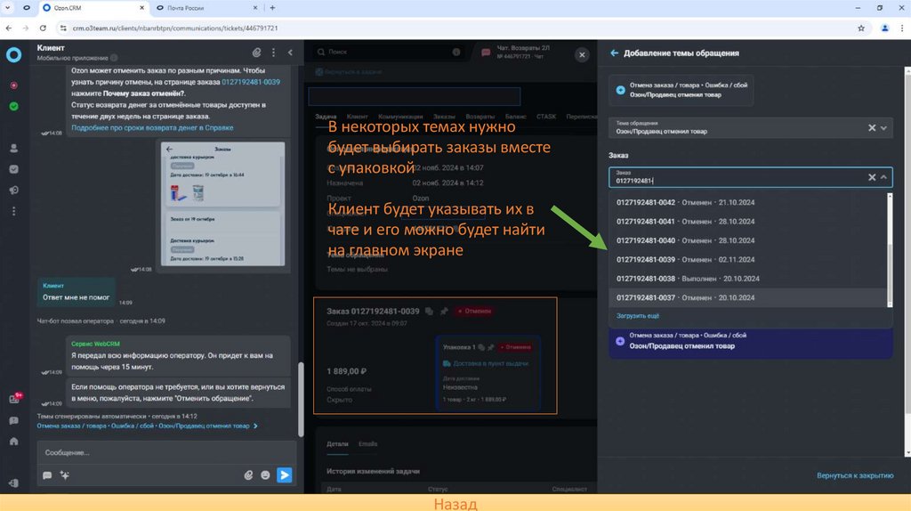Collapse the client chat panel with the chevron
The image size is (911, 511).
[x=291, y=53]
